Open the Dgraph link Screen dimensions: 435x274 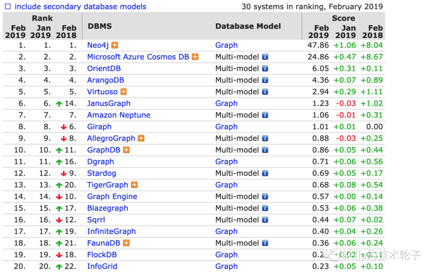[x=101, y=162]
